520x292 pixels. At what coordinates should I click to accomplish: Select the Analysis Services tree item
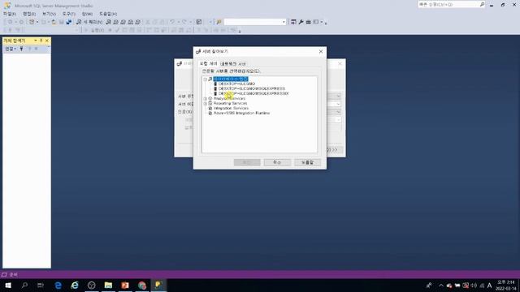click(x=229, y=99)
